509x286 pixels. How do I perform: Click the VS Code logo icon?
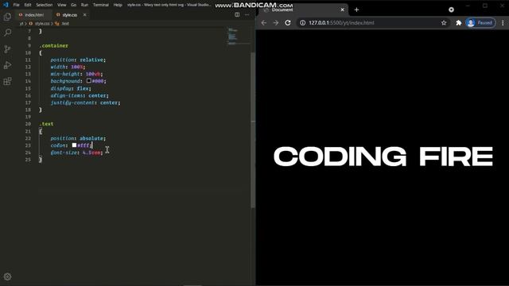tap(6, 5)
